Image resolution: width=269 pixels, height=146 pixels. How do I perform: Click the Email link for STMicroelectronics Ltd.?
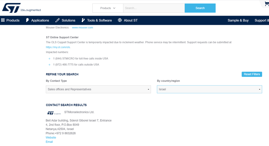tap(49, 142)
